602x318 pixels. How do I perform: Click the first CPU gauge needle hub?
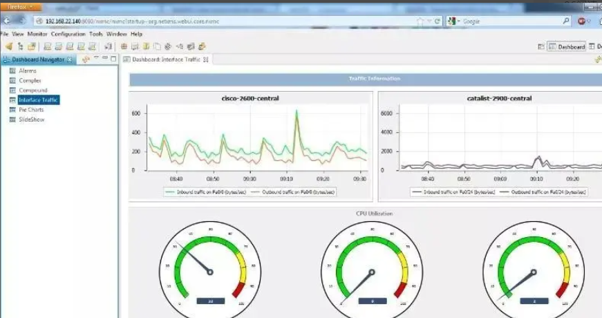(210, 272)
